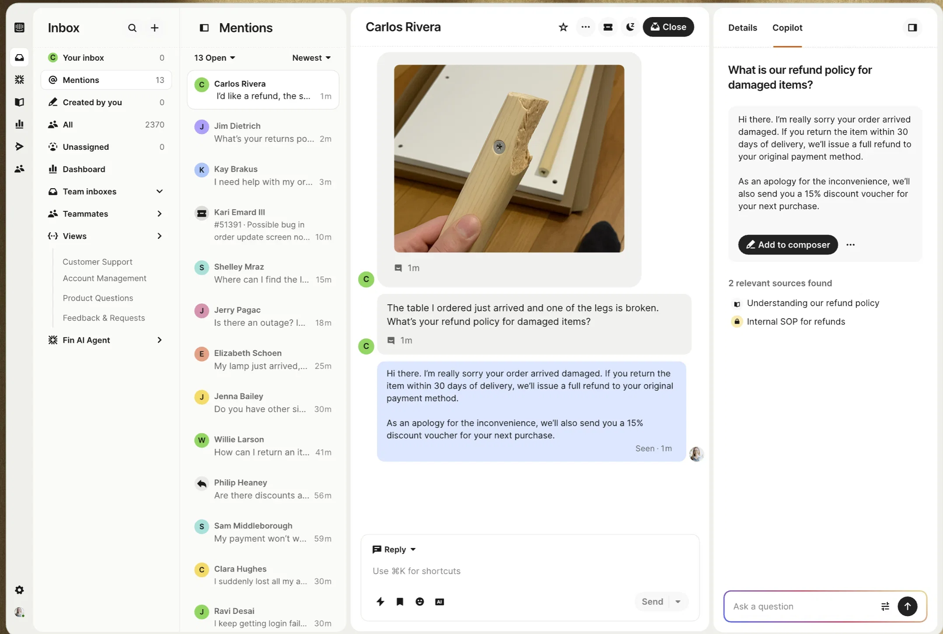Open the broken table leg photo
This screenshot has height=634, width=943.
pos(509,158)
